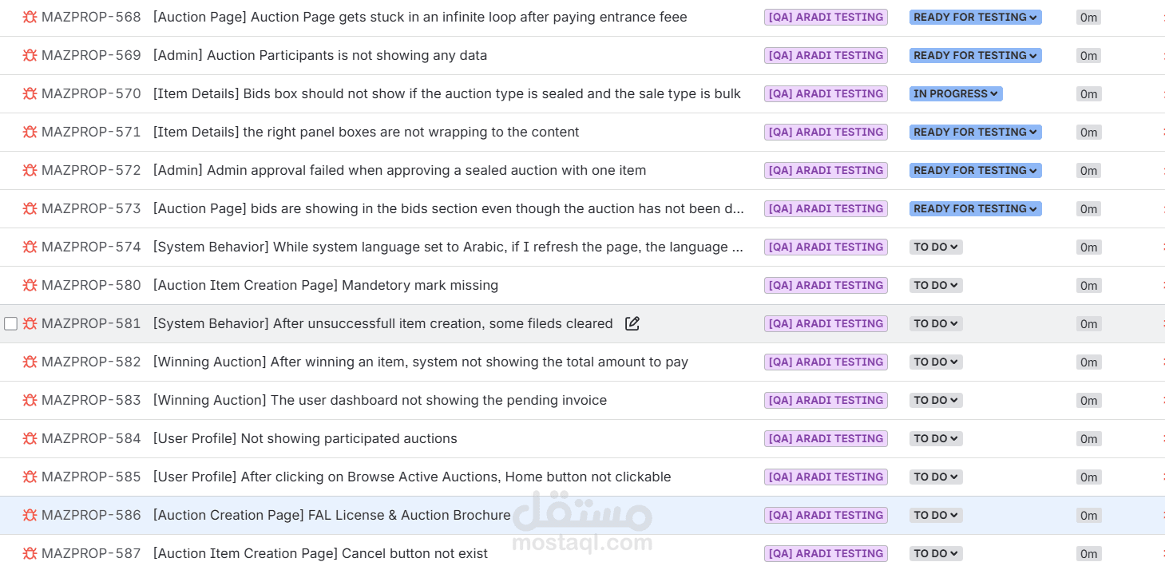The height and width of the screenshot is (566, 1165).
Task: Click 0m time estimate on MAZPROP-587
Action: (1088, 553)
